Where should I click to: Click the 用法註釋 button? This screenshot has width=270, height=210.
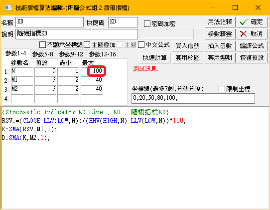pos(220,22)
